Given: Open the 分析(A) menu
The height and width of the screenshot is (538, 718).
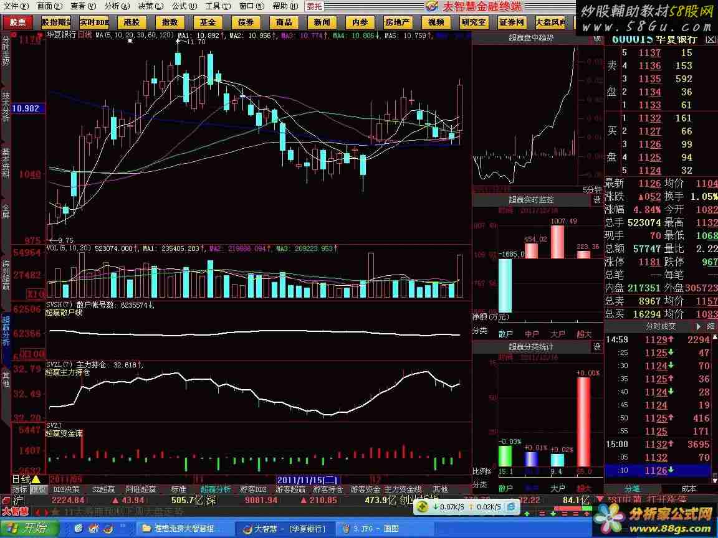Looking at the screenshot, I should (x=117, y=6).
